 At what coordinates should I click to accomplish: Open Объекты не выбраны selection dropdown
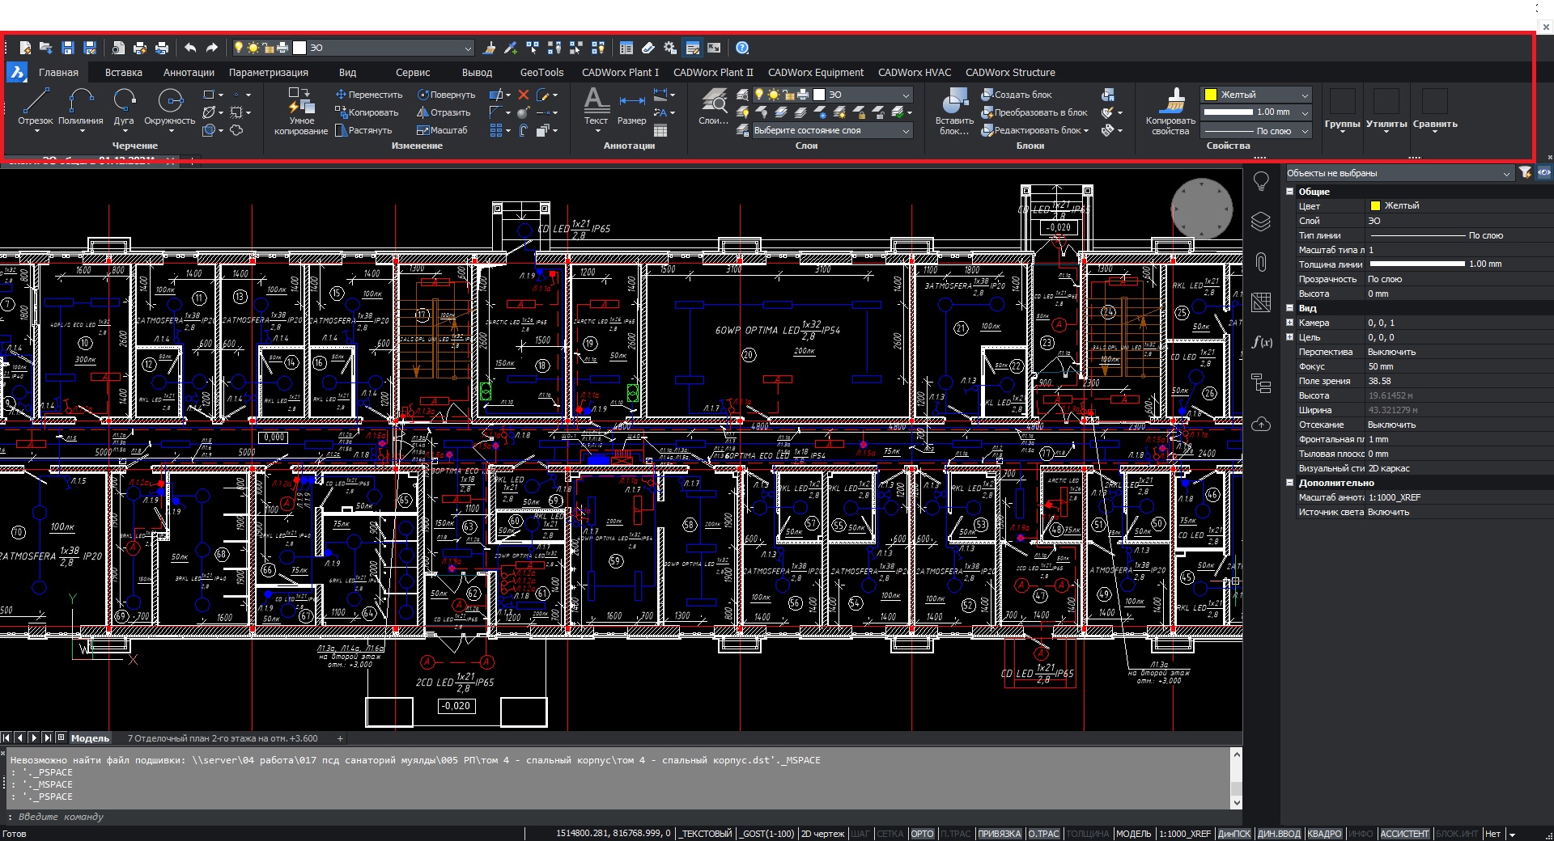point(1399,173)
